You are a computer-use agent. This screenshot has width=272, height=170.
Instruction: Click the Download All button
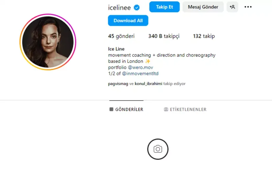click(128, 20)
